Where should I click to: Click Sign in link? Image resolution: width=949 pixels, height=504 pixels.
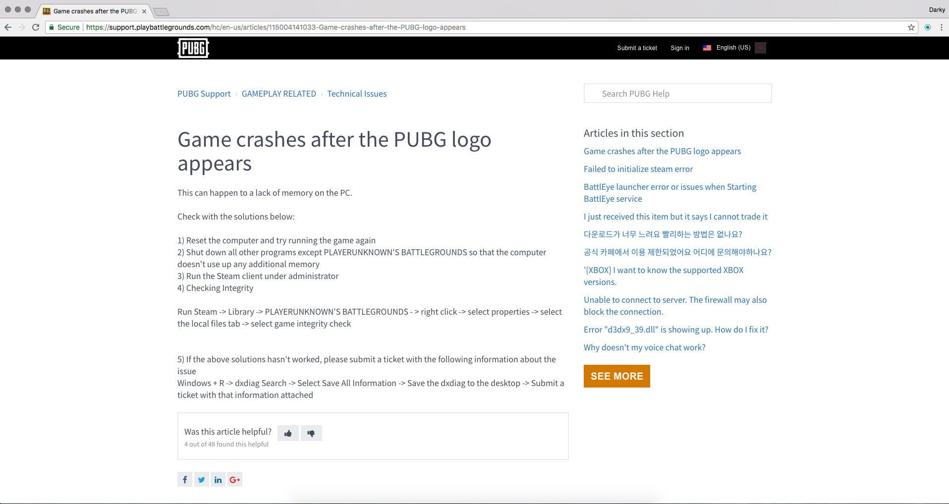click(680, 48)
